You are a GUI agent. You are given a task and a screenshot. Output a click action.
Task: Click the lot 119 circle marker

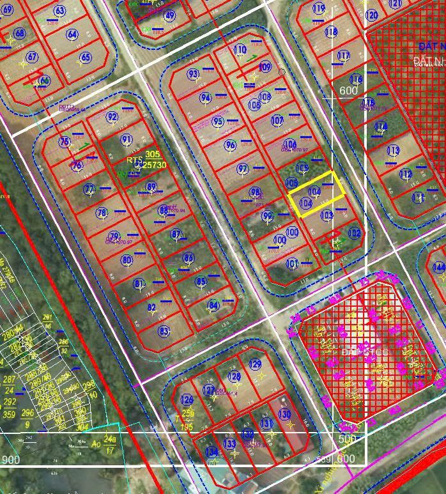(319, 9)
